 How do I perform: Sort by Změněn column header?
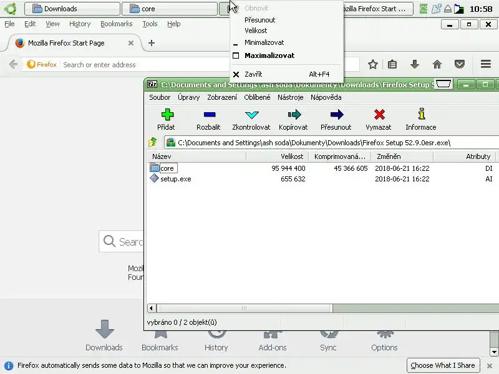[x=402, y=156]
